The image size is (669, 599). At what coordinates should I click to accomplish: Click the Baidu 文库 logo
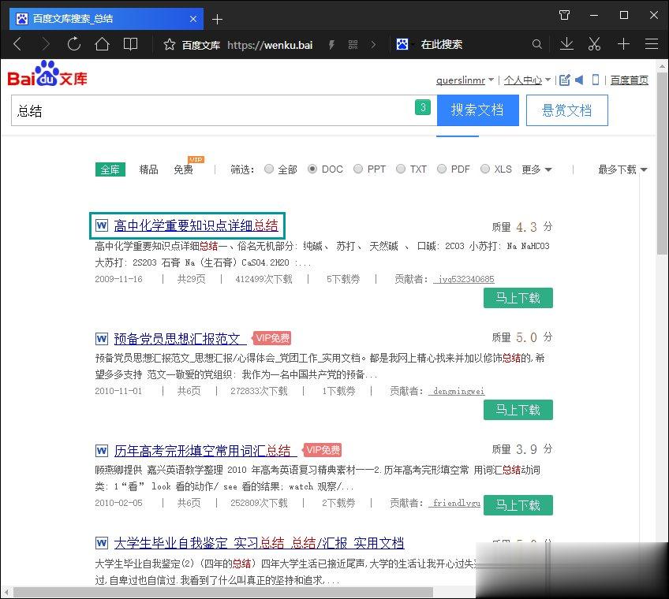pos(47,74)
